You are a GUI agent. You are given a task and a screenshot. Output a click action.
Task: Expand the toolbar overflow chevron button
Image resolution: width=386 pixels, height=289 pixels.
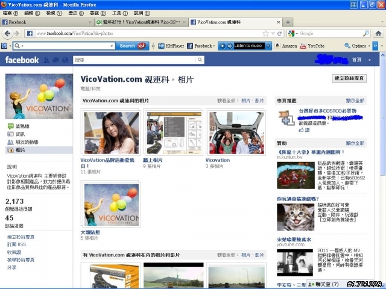click(375, 46)
